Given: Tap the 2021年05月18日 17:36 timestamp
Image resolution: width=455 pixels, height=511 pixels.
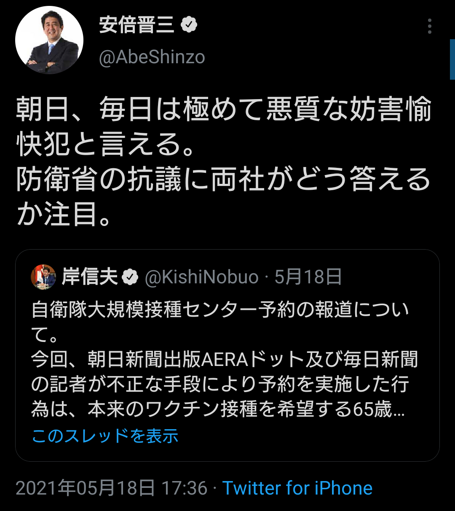Looking at the screenshot, I should [x=112, y=488].
